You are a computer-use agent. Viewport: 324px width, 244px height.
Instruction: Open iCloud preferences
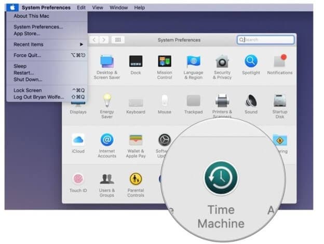pyautogui.click(x=78, y=143)
